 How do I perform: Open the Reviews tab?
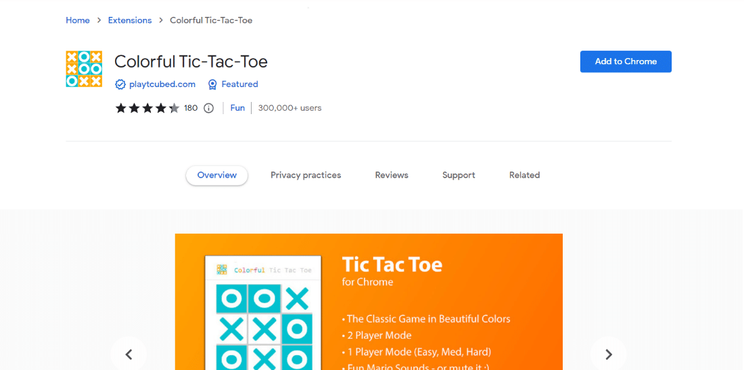pyautogui.click(x=392, y=176)
